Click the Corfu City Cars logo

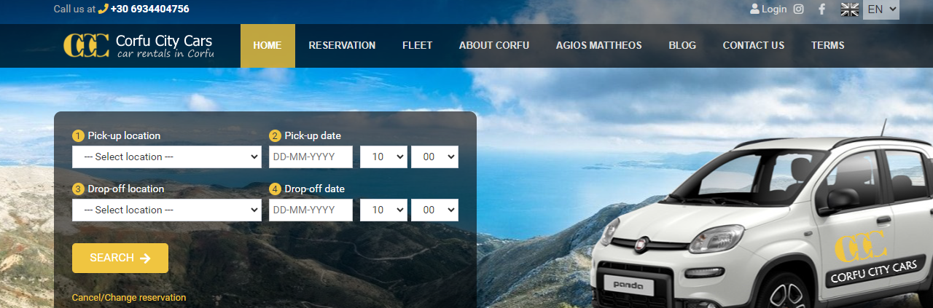pyautogui.click(x=138, y=45)
